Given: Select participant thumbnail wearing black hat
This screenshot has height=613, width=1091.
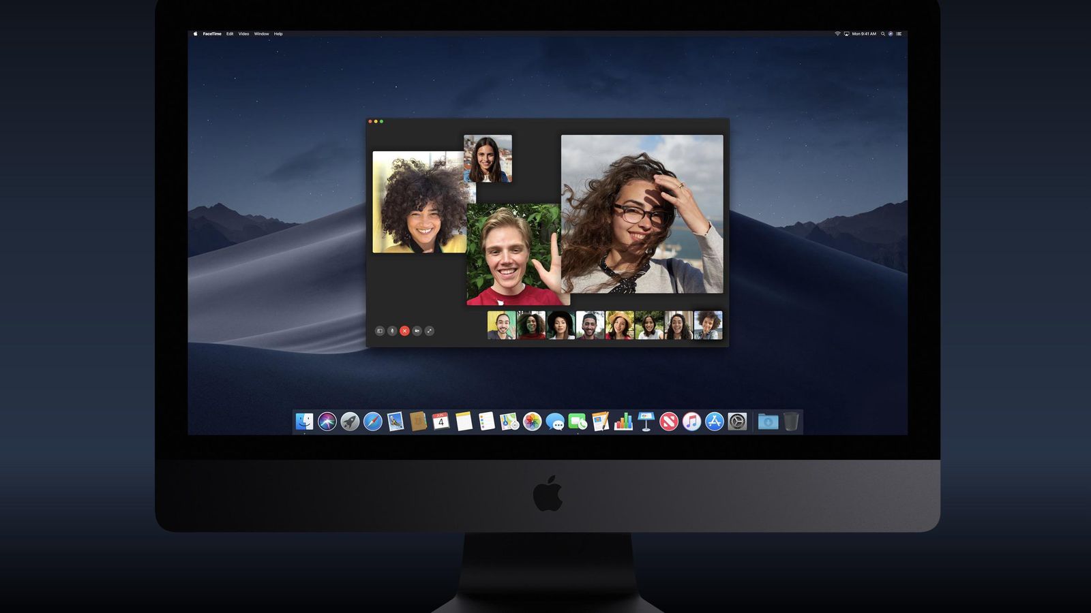Looking at the screenshot, I should click(x=561, y=325).
